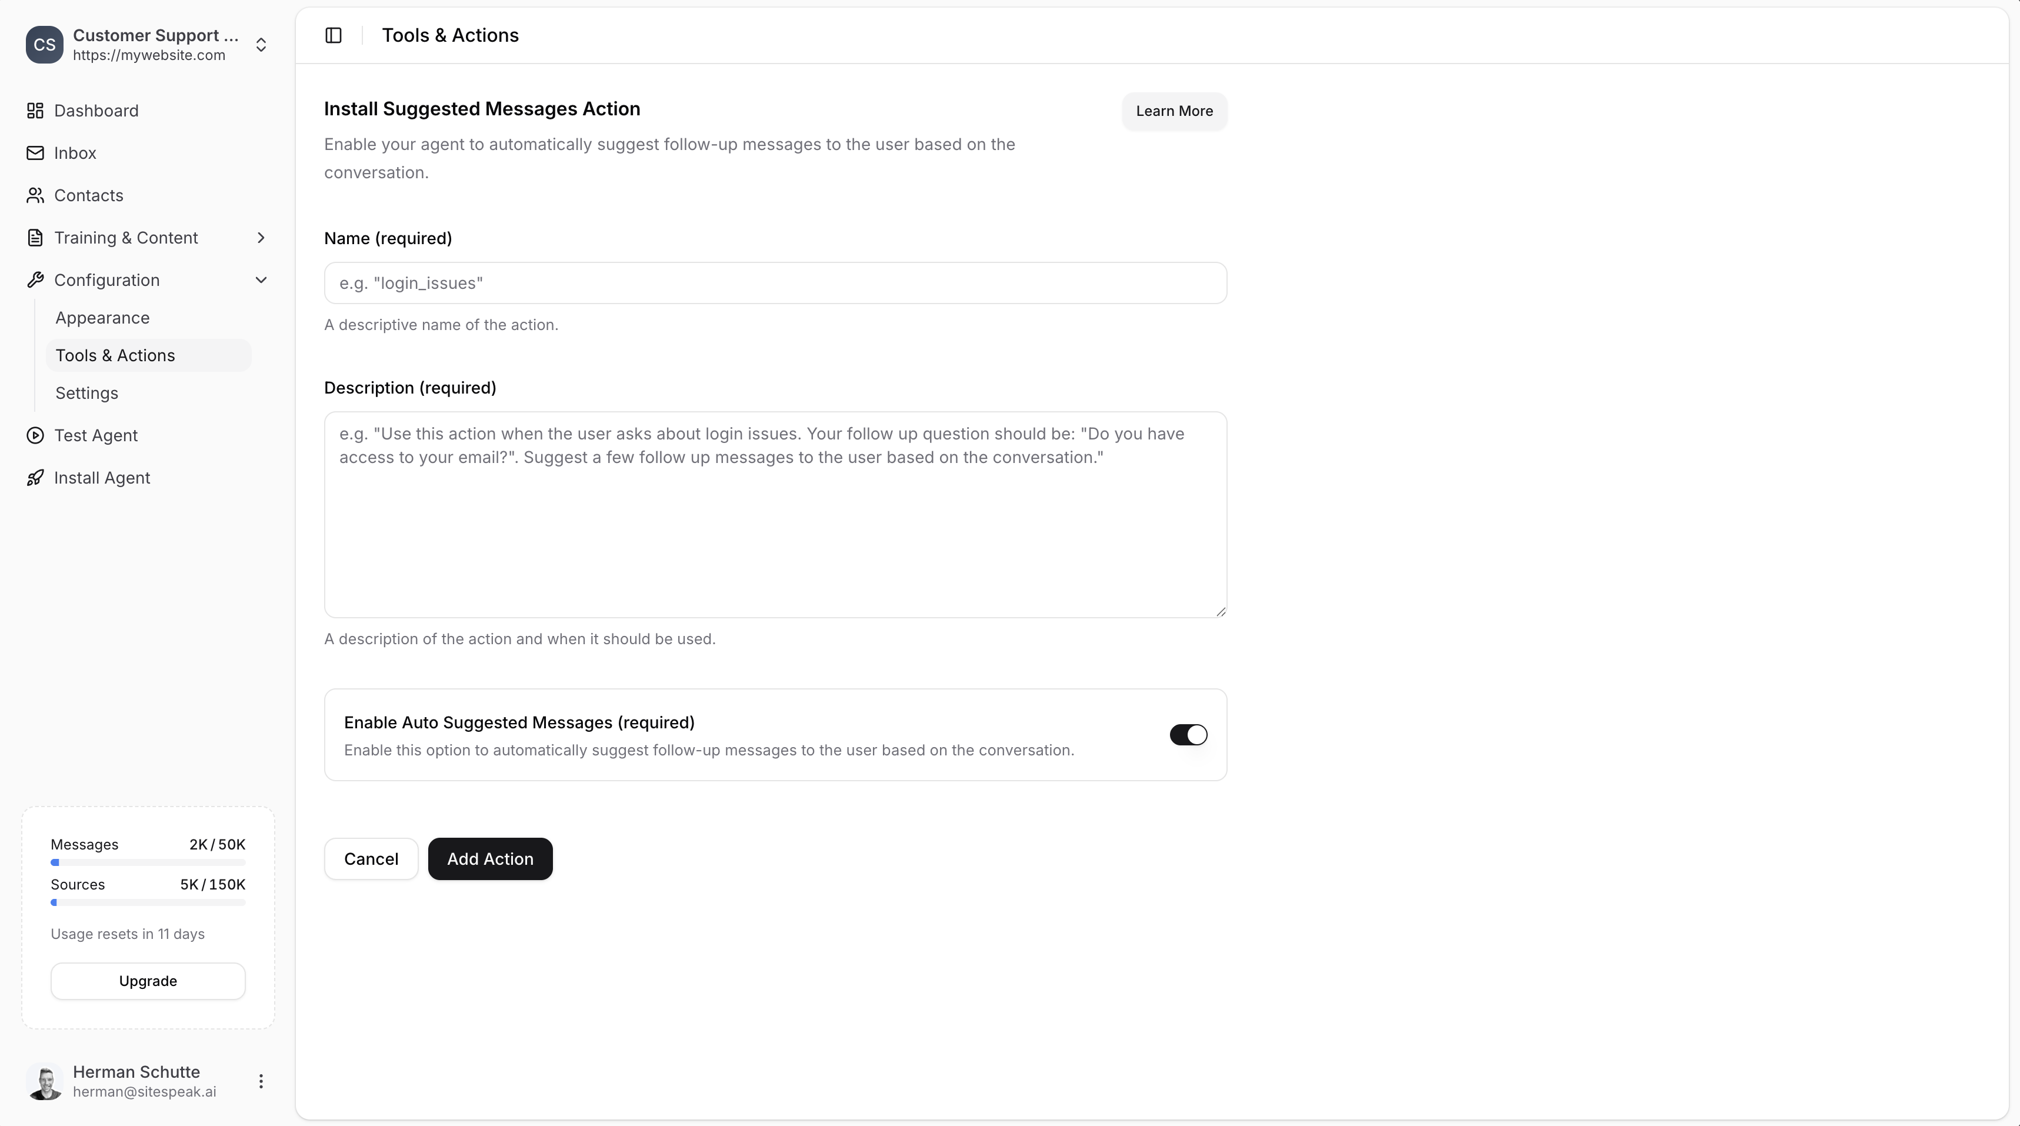This screenshot has width=2020, height=1126.
Task: Launch Test Agent via the play icon
Action: [x=35, y=435]
